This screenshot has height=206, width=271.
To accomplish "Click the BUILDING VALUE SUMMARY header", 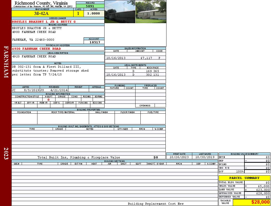I will tap(244, 154).
